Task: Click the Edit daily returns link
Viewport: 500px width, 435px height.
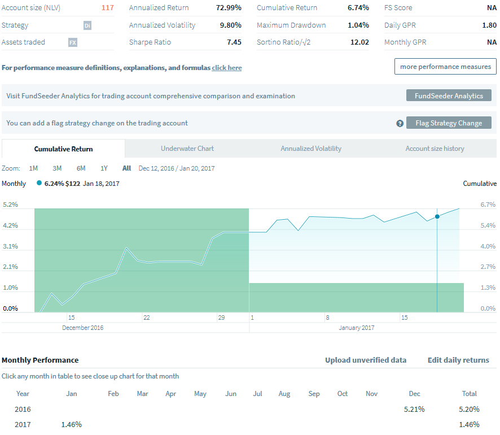Action: (x=458, y=360)
